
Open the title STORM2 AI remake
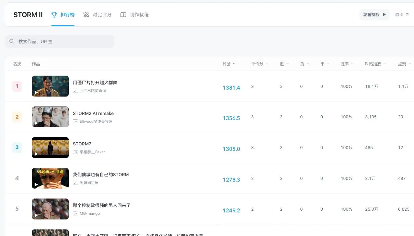click(x=93, y=113)
